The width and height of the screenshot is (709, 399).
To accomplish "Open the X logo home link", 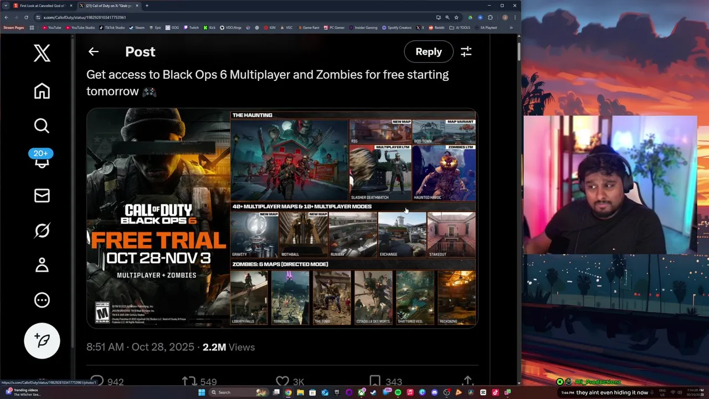I will (42, 53).
